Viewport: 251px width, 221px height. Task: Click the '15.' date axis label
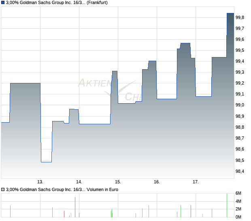point(118,182)
